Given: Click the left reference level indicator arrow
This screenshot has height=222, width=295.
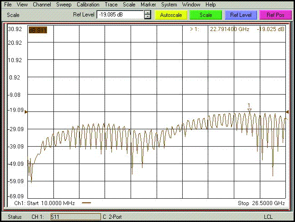Looking at the screenshot, I should coord(26,112).
